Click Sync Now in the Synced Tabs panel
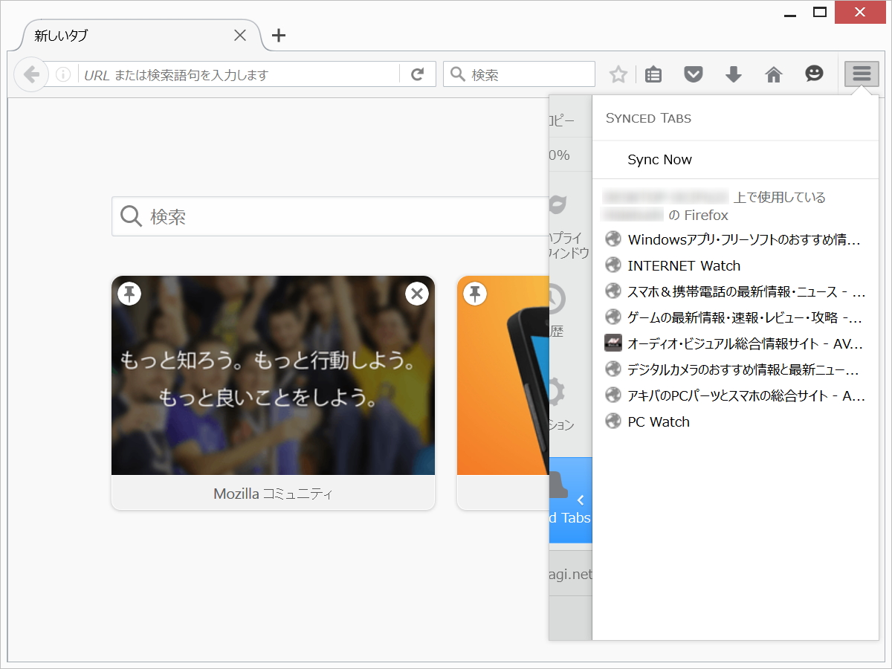Screen dimensions: 892x669 (x=659, y=159)
